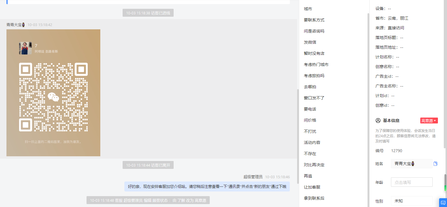Edit the 姓名 field with 青青大宝

412,164
